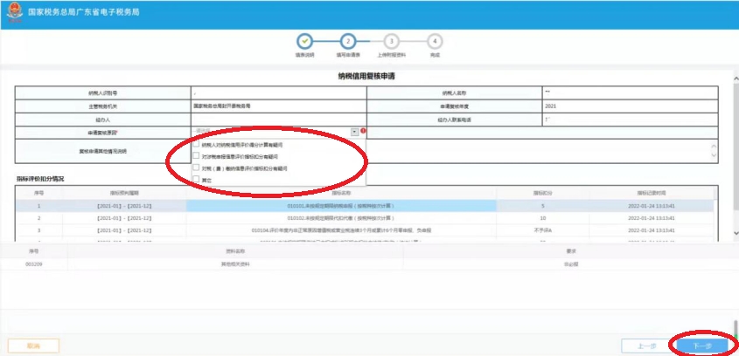
Task: Click the tax bureau emblem logo
Action: 13,13
